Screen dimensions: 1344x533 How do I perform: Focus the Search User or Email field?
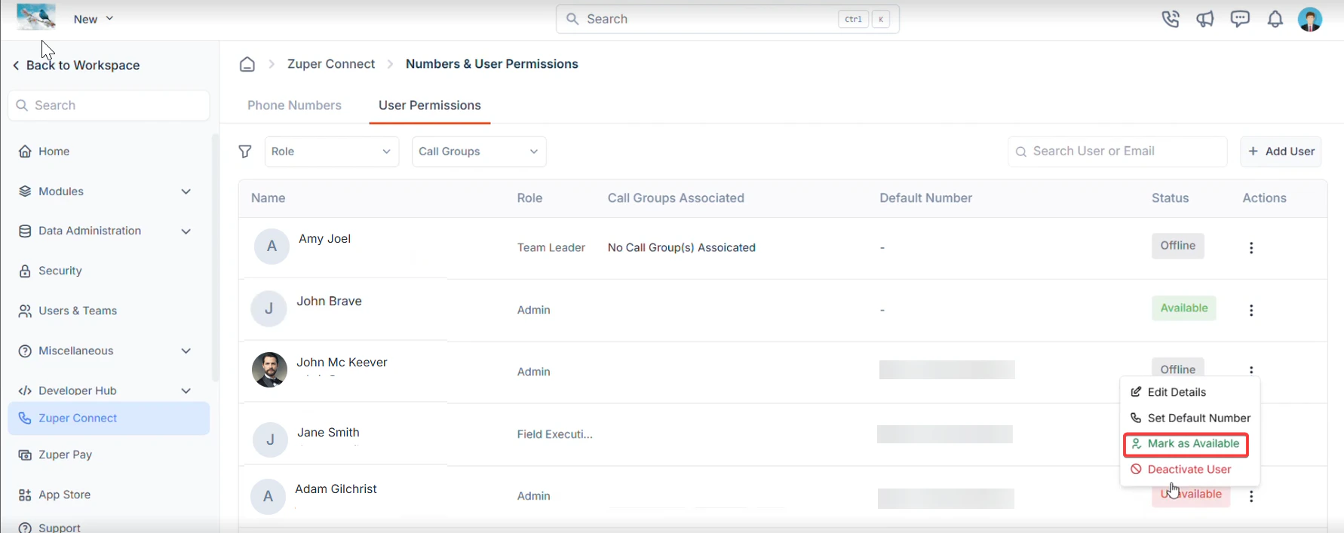[x=1118, y=152]
